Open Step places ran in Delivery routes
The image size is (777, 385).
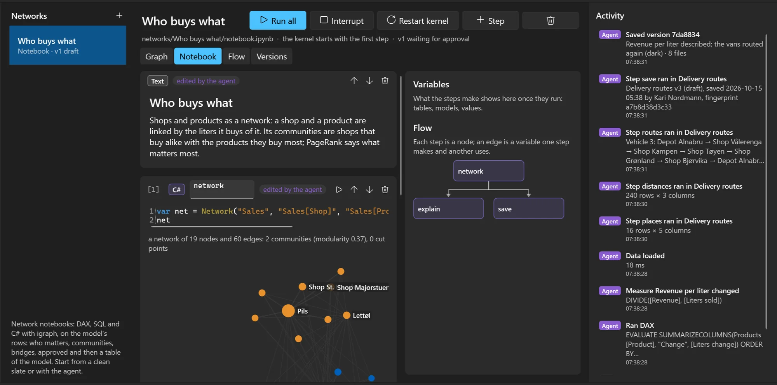click(x=682, y=230)
